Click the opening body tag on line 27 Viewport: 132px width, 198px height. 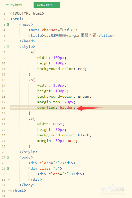(26, 157)
